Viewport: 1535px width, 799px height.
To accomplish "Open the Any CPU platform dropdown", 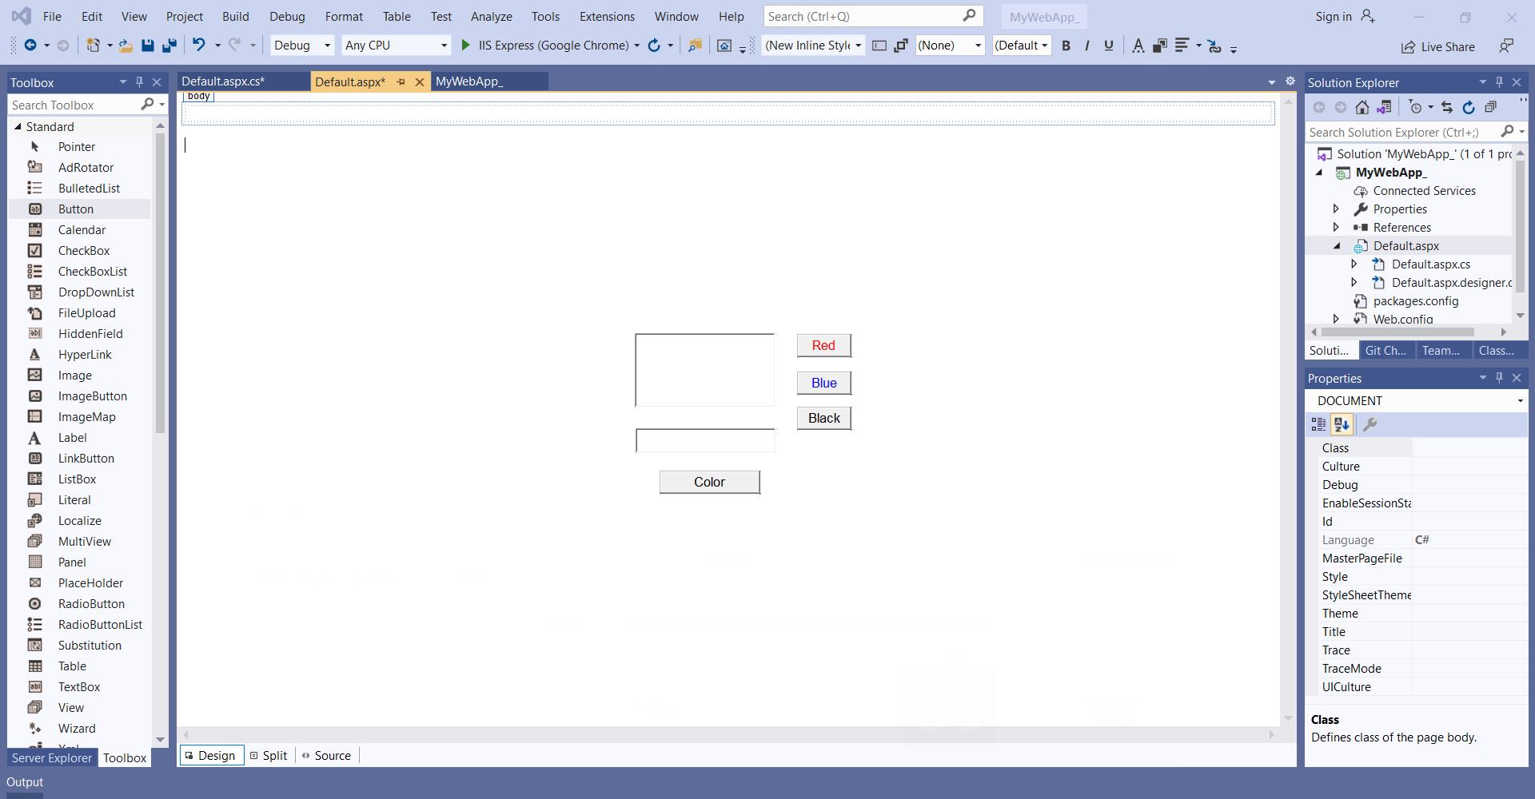I will pos(396,46).
